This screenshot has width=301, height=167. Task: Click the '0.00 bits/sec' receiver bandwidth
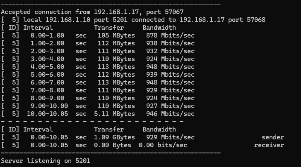coord(163,145)
